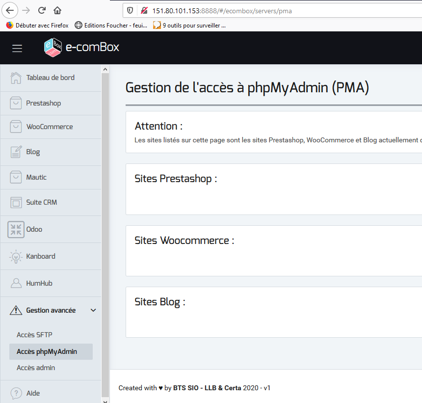Image resolution: width=422 pixels, height=403 pixels.
Task: Open Débuter avec Firefox bookmark
Action: pos(42,26)
